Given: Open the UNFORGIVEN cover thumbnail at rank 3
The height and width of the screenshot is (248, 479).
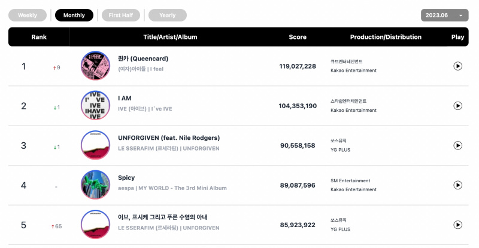Looking at the screenshot, I should 95,145.
